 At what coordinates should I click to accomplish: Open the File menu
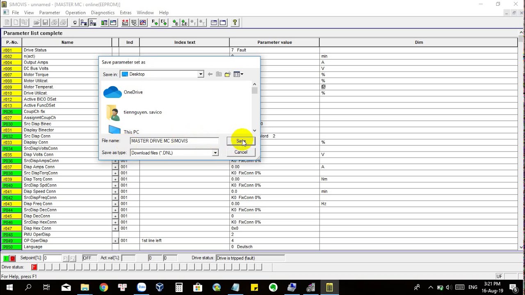coord(15,13)
